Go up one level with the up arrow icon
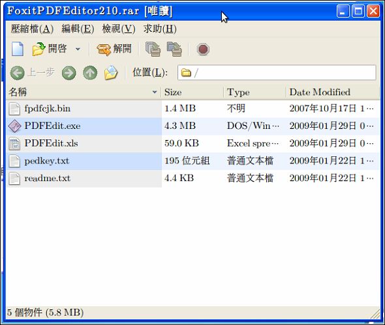Image resolution: width=385 pixels, height=325 pixels. click(x=90, y=73)
